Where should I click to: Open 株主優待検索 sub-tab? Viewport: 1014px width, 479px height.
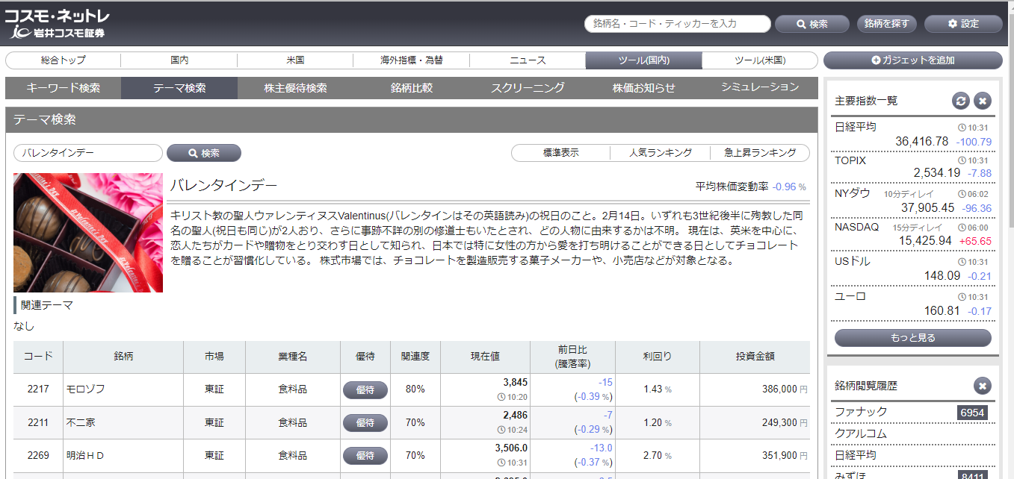click(x=295, y=88)
